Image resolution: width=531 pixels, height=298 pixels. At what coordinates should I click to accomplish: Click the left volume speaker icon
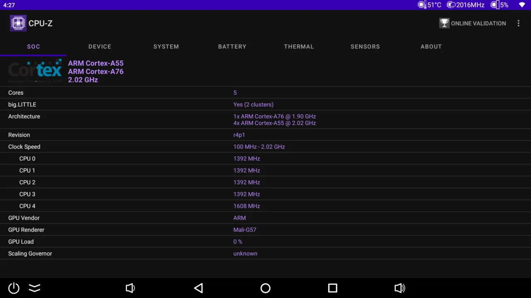point(130,288)
